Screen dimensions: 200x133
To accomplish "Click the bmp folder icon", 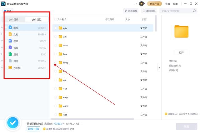I will [60, 63].
